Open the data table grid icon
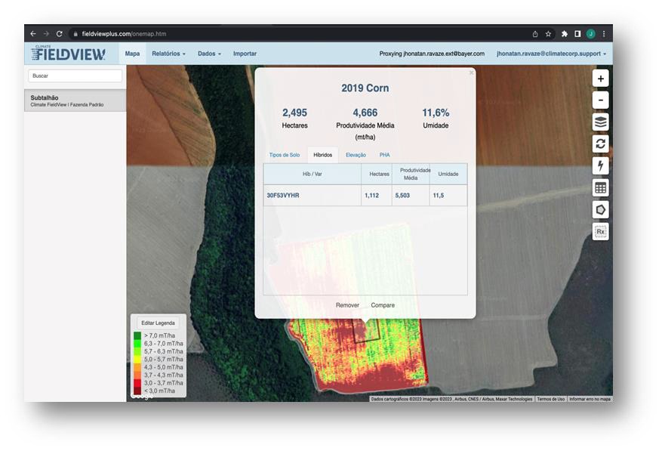Viewport: 662px width, 451px height. pyautogui.click(x=600, y=187)
